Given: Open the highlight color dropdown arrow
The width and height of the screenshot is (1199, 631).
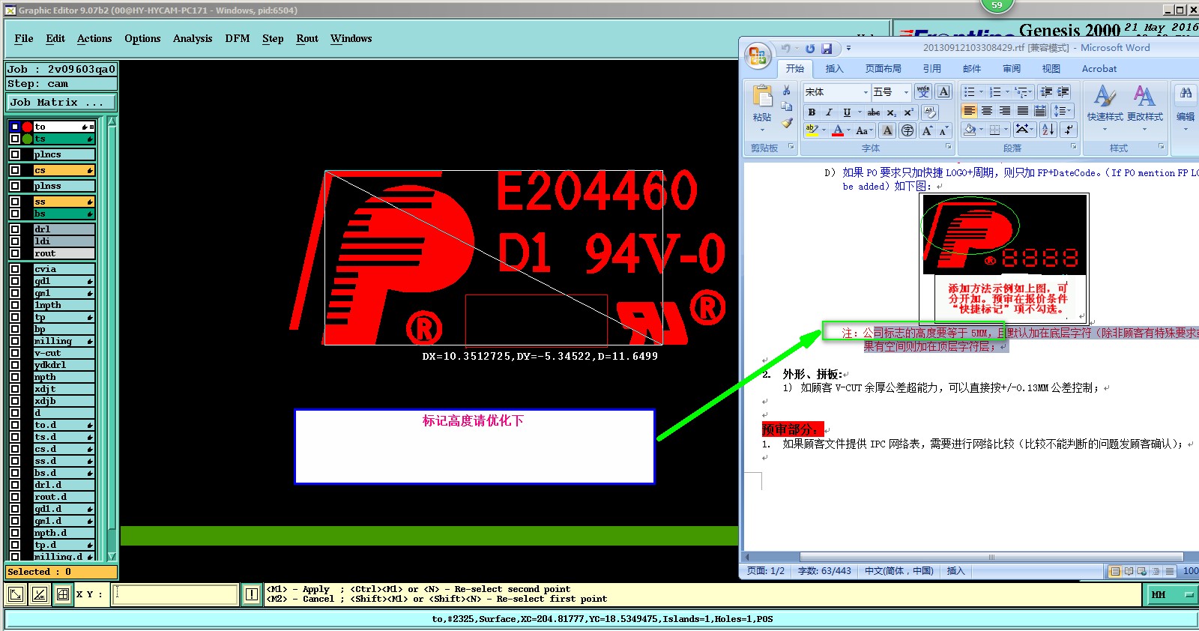Looking at the screenshot, I should click(x=824, y=130).
